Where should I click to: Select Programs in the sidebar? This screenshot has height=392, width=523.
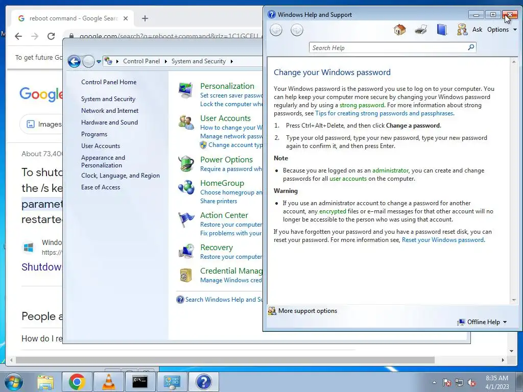[94, 134]
